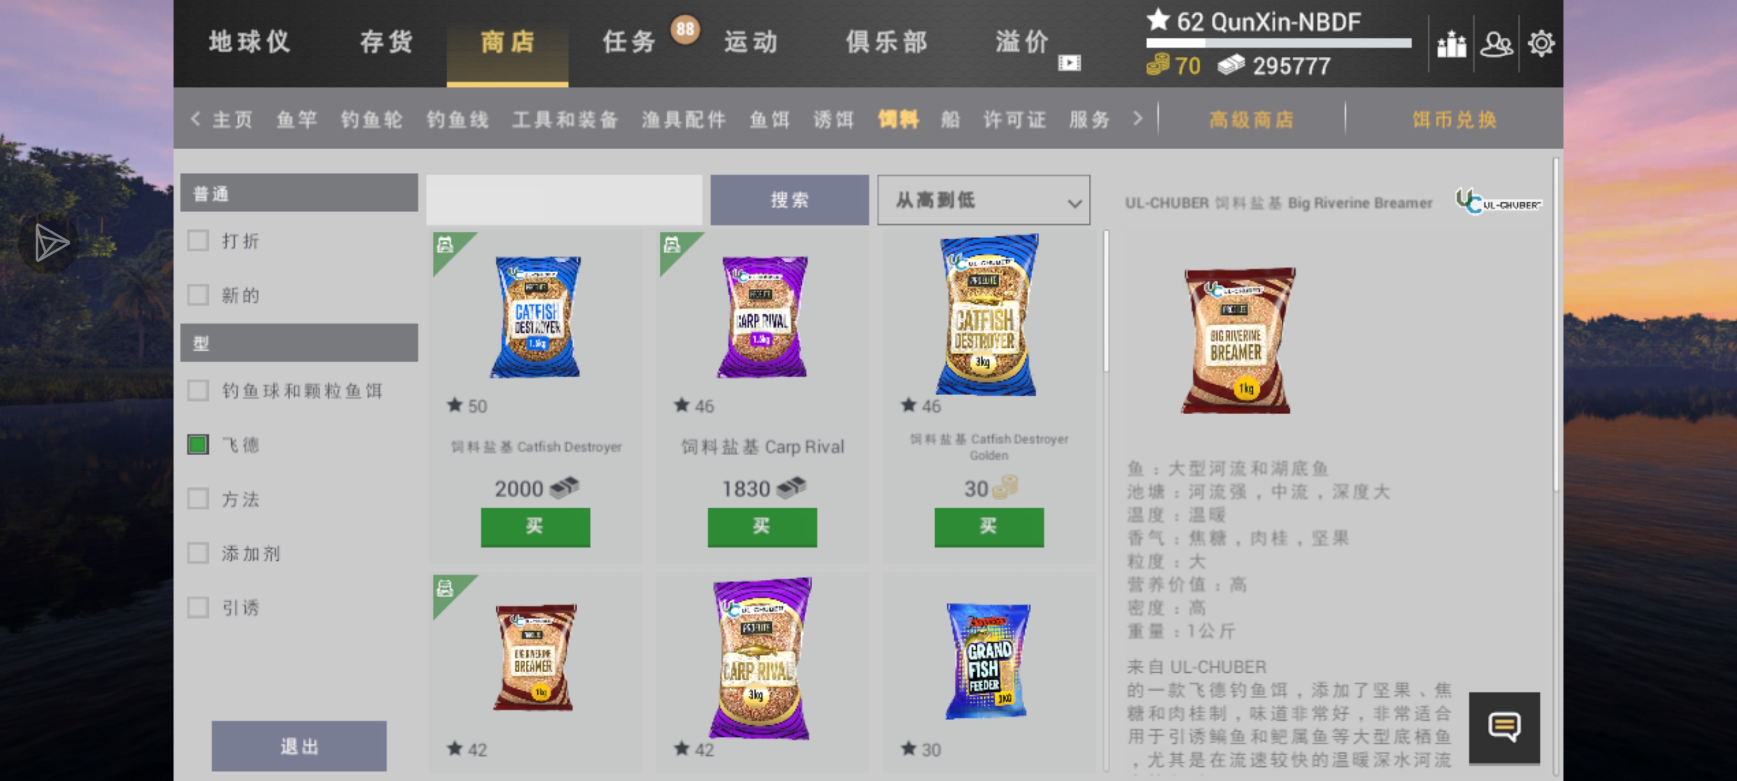Click the 退出 exit button
This screenshot has height=781, width=1737.
pos(298,746)
